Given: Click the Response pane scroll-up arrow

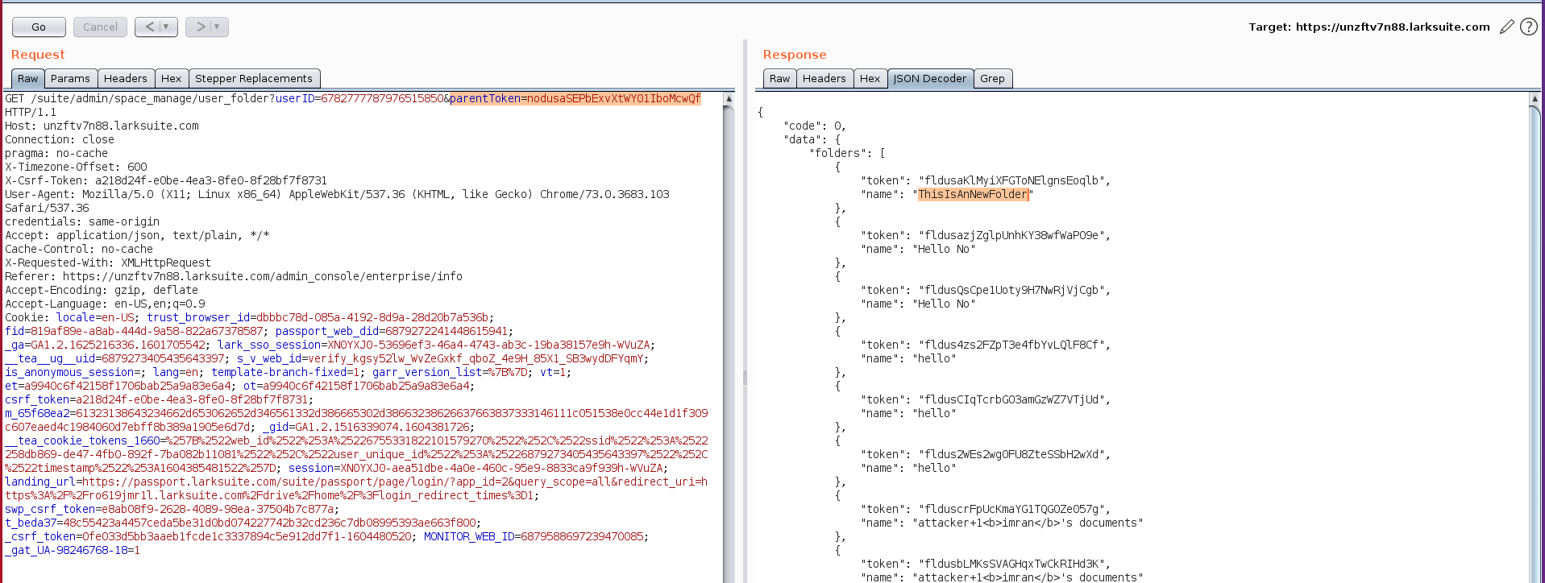Looking at the screenshot, I should pos(1535,99).
